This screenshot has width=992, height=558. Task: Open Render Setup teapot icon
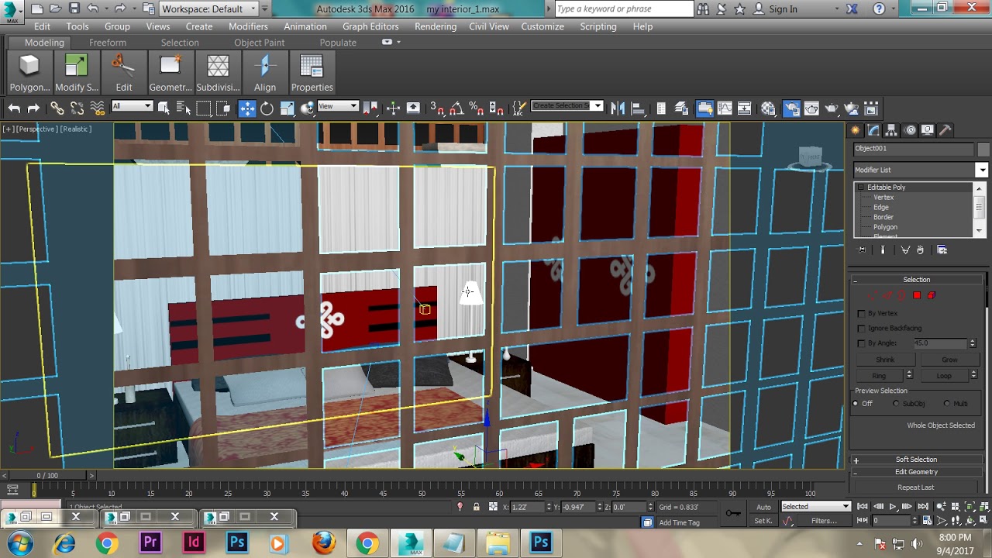click(x=791, y=108)
